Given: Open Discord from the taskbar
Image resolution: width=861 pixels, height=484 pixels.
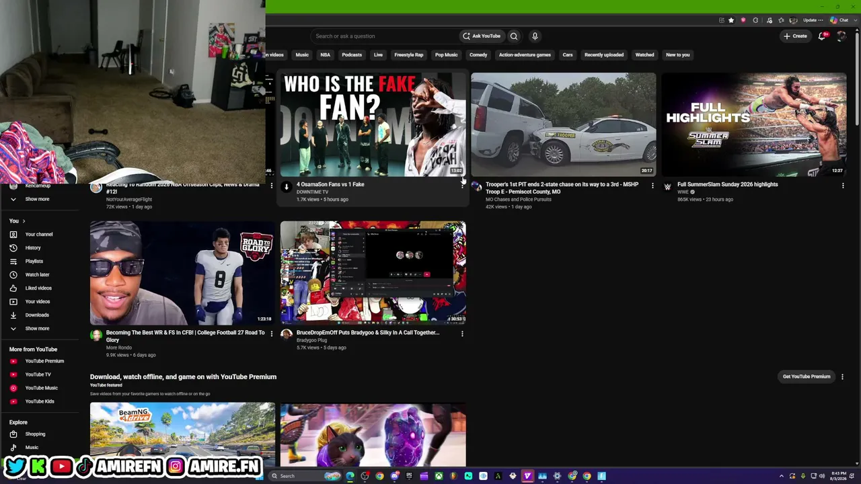Looking at the screenshot, I should point(394,476).
